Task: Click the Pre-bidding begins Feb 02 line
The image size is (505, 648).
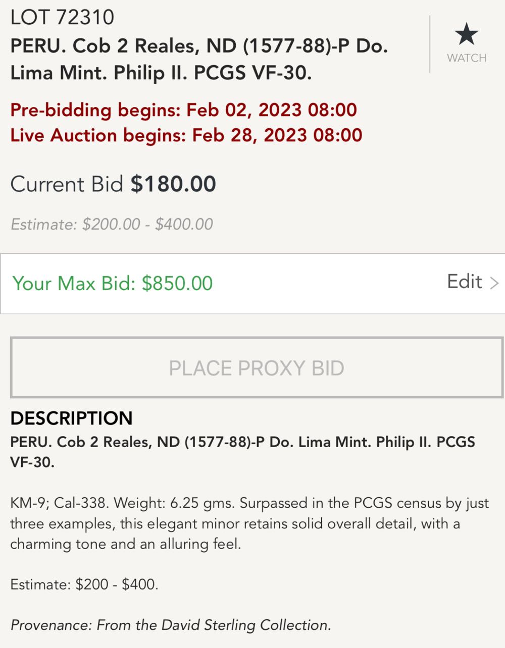Action: [x=183, y=110]
